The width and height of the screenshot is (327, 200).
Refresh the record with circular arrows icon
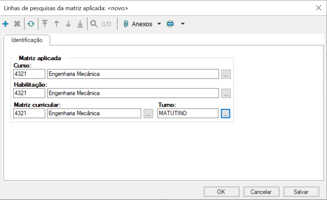pos(31,24)
